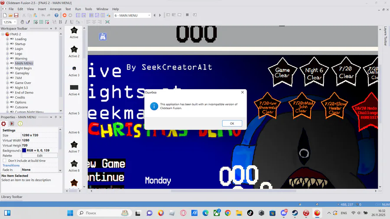Open the Event list editor icon

coord(102,16)
